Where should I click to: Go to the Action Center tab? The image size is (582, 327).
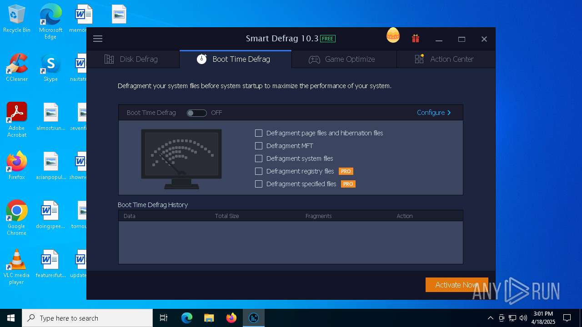(x=446, y=59)
